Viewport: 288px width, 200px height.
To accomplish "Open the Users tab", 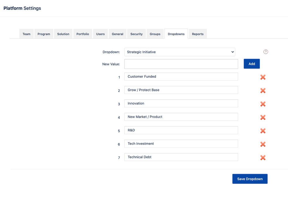I will click(101, 34).
